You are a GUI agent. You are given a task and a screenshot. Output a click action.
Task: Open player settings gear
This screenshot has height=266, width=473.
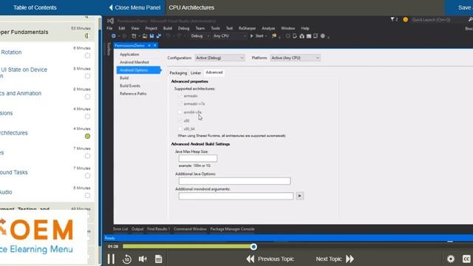point(451,259)
